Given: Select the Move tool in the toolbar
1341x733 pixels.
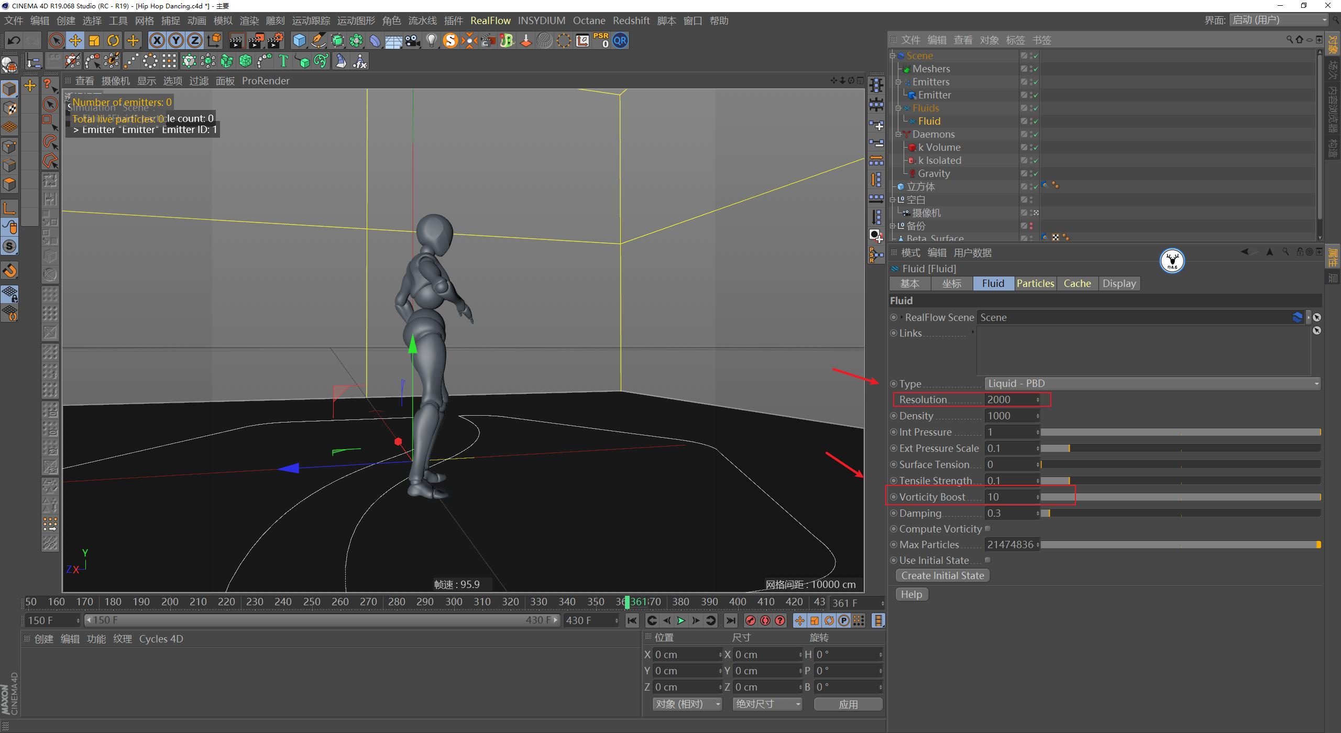Looking at the screenshot, I should [75, 40].
